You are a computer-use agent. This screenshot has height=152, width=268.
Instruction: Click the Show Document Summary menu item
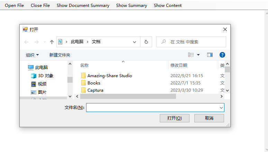point(83,6)
